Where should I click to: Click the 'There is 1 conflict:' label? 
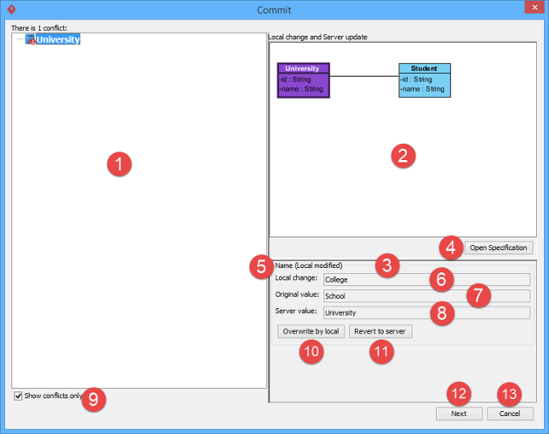tap(39, 28)
